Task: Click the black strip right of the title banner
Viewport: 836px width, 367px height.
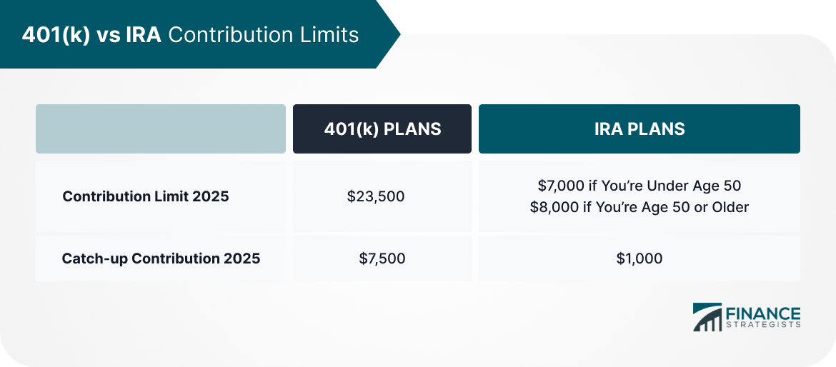Action: (x=607, y=16)
